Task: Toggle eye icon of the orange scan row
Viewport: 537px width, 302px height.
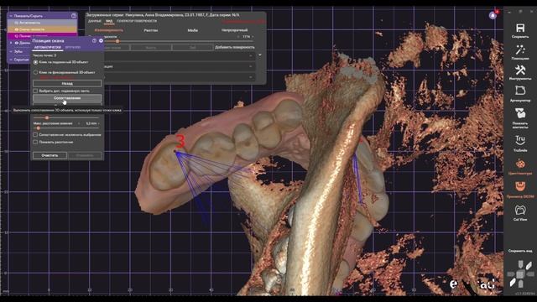Action: click(x=17, y=29)
